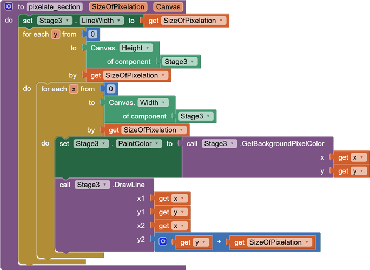370x270 pixels.
Task: Expand the Canvas Height property dropdown
Action: pos(135,48)
